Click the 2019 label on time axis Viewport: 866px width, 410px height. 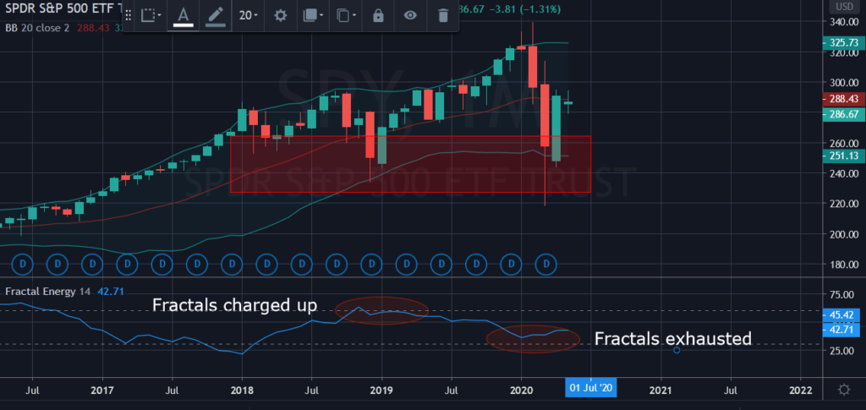click(x=381, y=391)
